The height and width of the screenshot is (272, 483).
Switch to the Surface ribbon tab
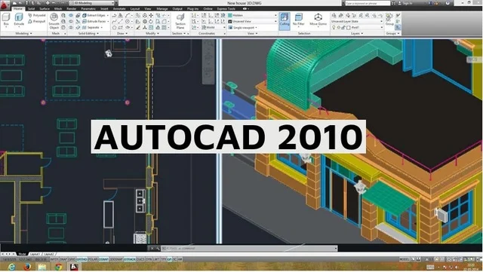[x=45, y=8]
